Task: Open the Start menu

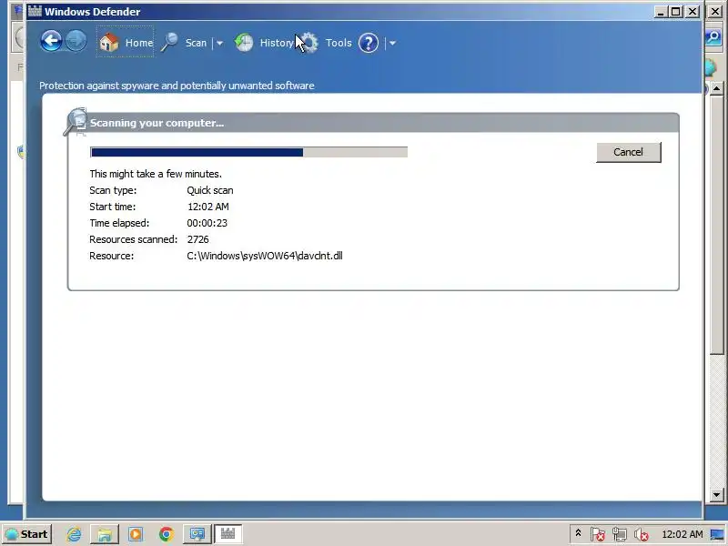Action: 26,534
